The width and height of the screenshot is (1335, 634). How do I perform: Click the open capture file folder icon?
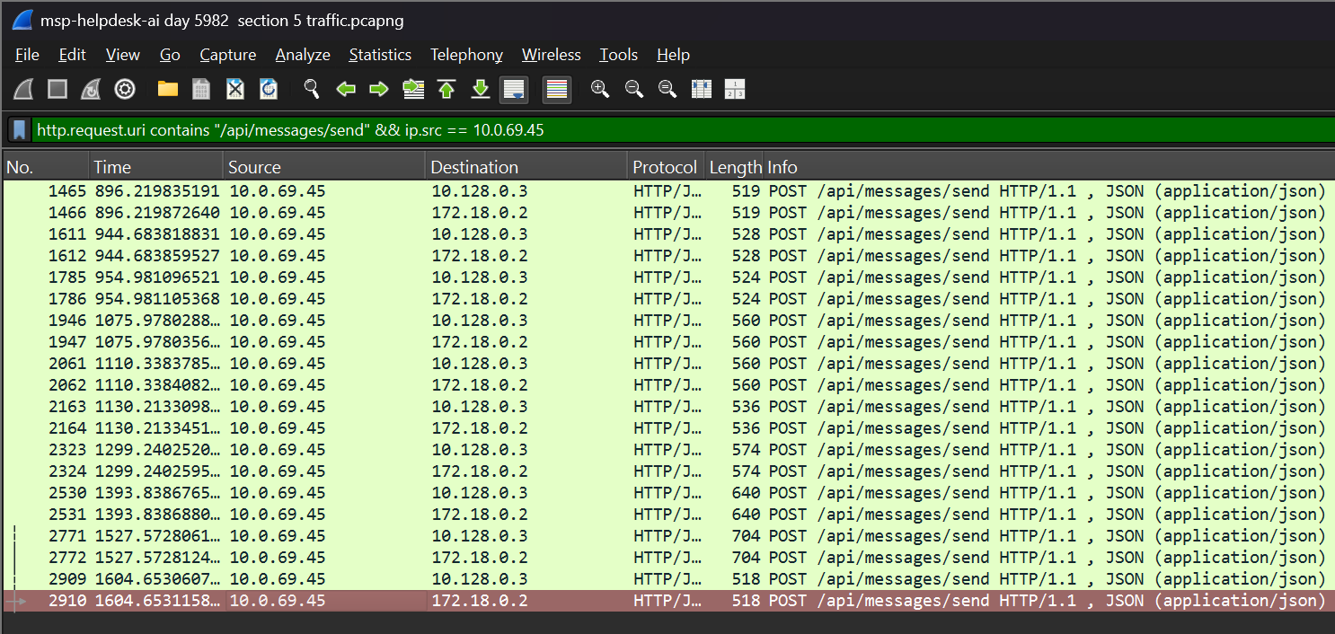167,89
